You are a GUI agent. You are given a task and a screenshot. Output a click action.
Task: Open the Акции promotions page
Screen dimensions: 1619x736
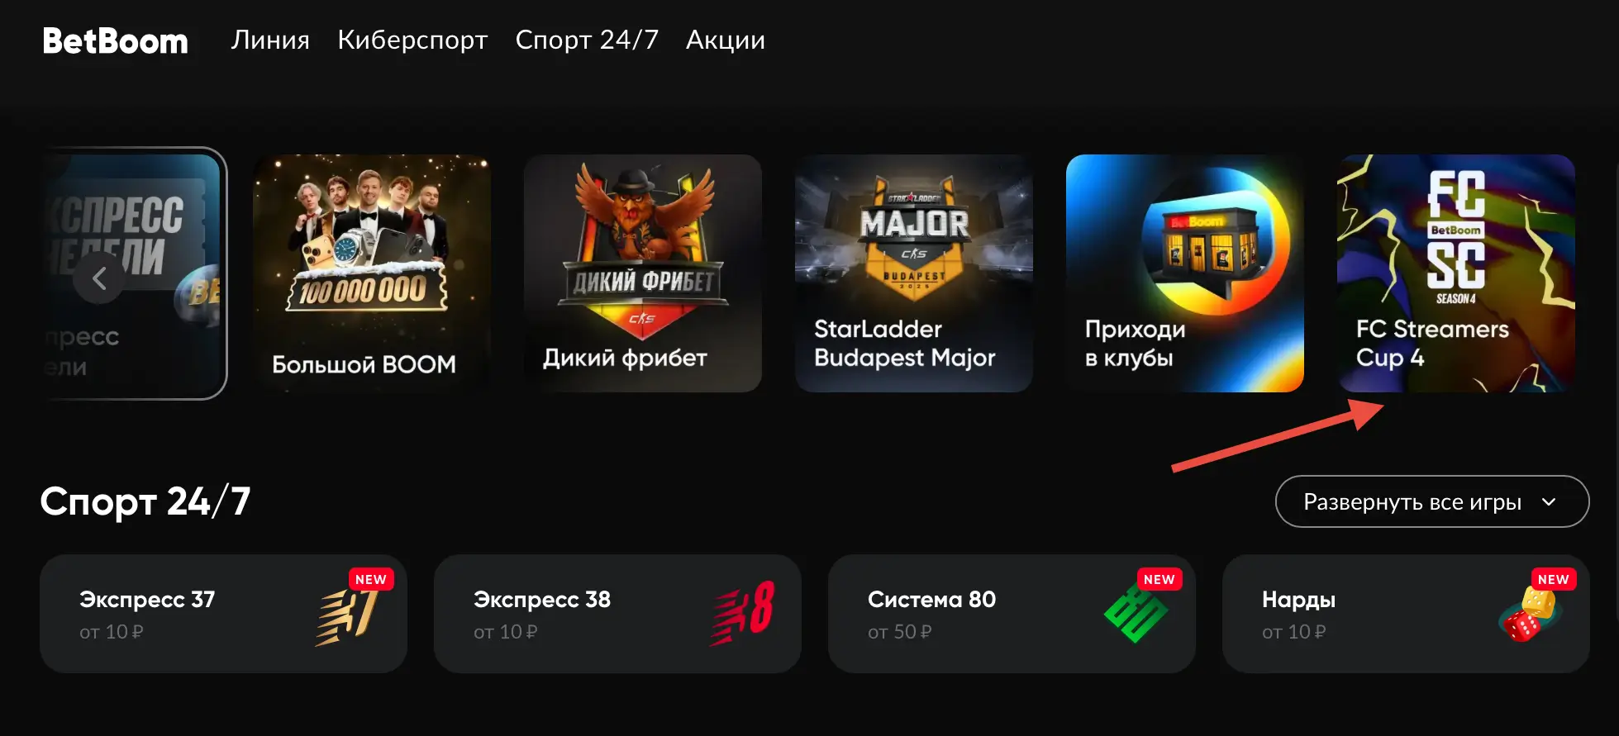(x=726, y=40)
